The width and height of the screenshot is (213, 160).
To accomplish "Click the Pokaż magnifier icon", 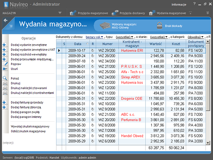I will point(5,78).
